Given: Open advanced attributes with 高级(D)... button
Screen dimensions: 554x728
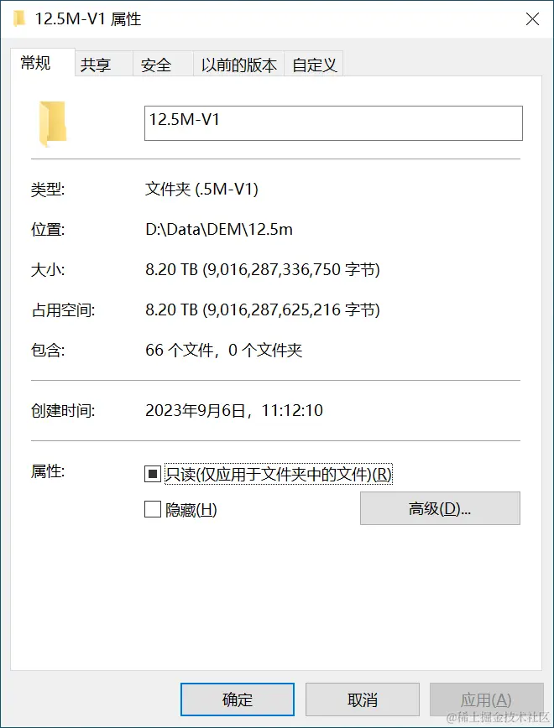Looking at the screenshot, I should click(440, 508).
